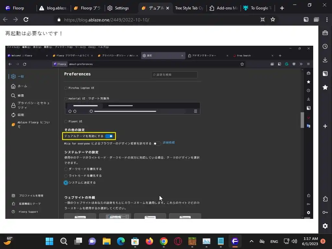
Task: Select the Firefox Lepton UI radio option
Action: (x=66, y=88)
